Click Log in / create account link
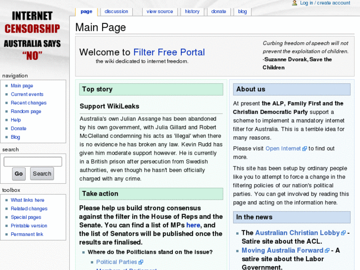 pos(325,3)
